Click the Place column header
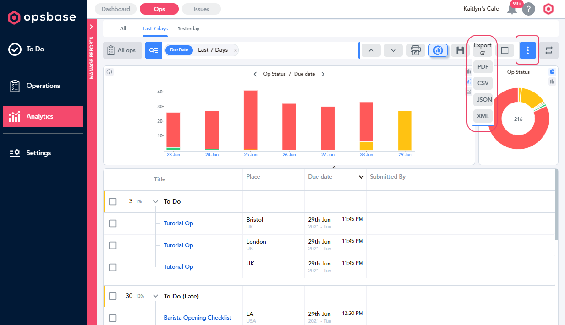 (253, 177)
